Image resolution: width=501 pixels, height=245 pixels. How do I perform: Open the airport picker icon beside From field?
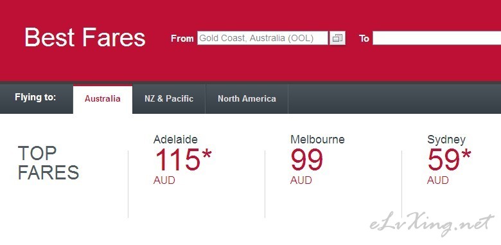[337, 39]
